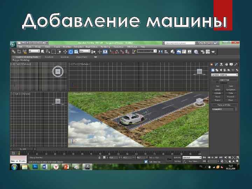Switch to Graphite Modeling Tools tab
The width and height of the screenshot is (252, 189).
click(27, 57)
